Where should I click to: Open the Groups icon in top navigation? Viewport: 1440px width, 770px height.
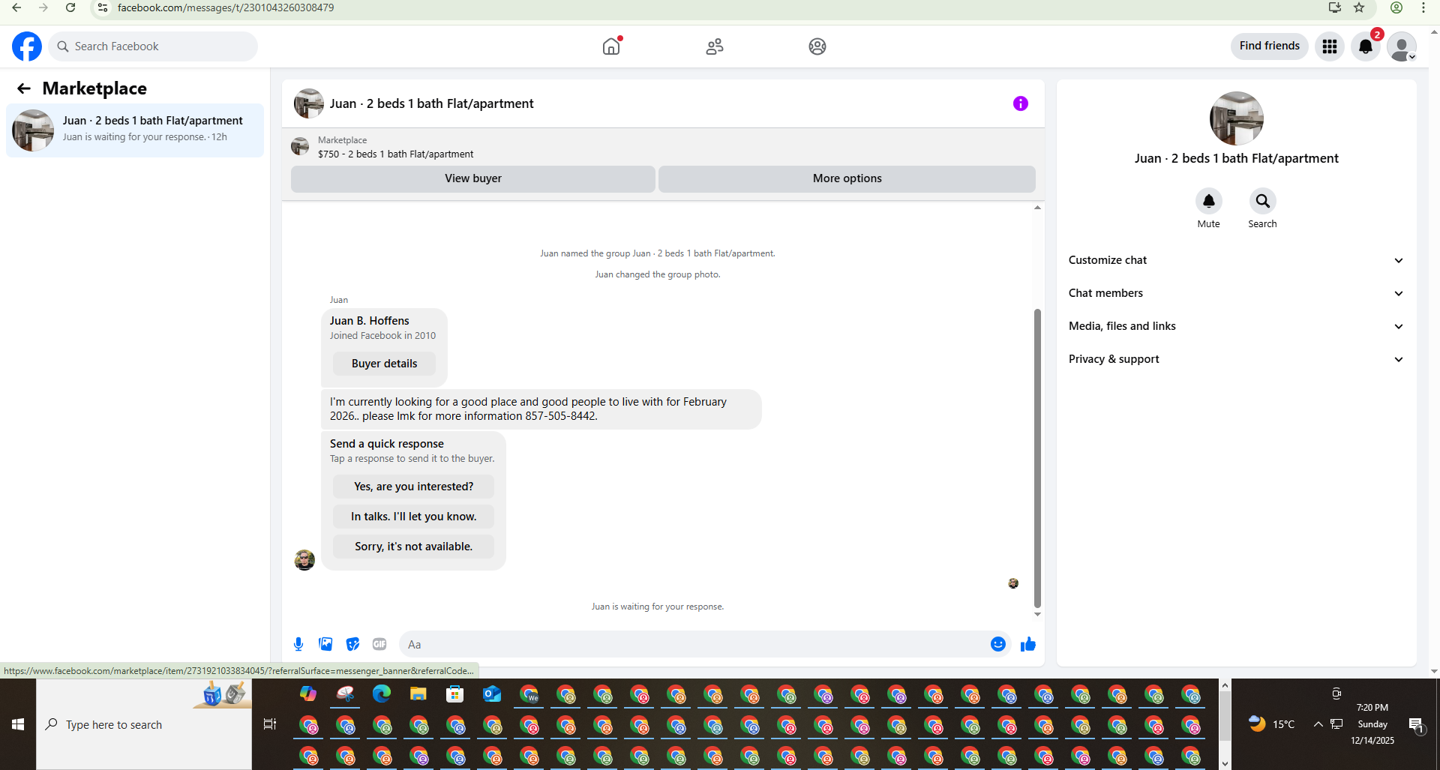(817, 46)
